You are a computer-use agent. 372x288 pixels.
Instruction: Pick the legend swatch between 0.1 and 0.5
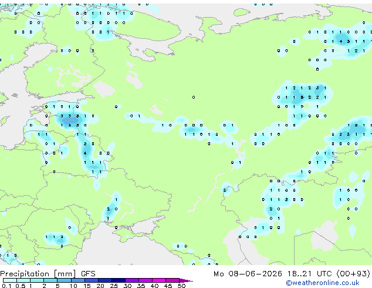10,280
